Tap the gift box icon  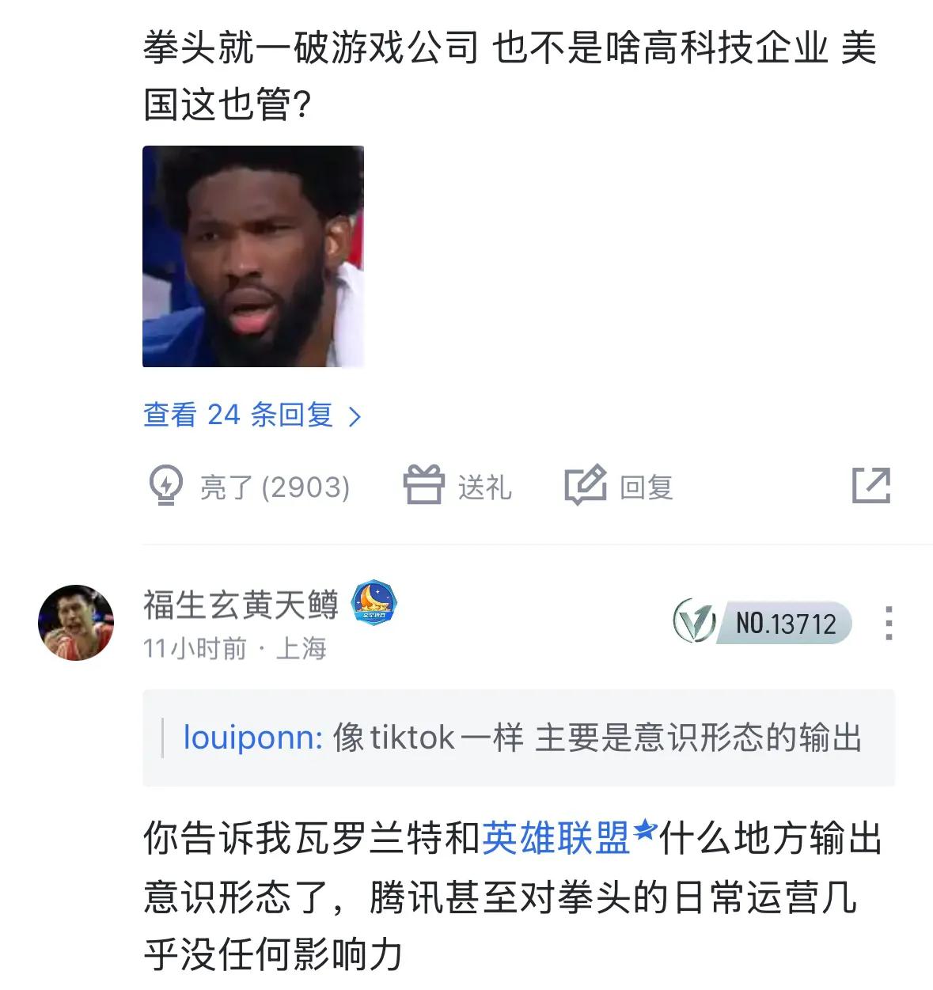pyautogui.click(x=424, y=484)
